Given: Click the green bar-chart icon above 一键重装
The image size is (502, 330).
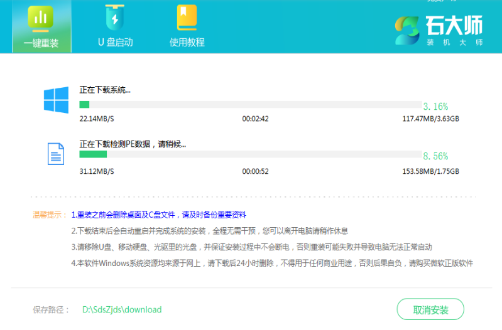Looking at the screenshot, I should (41, 19).
